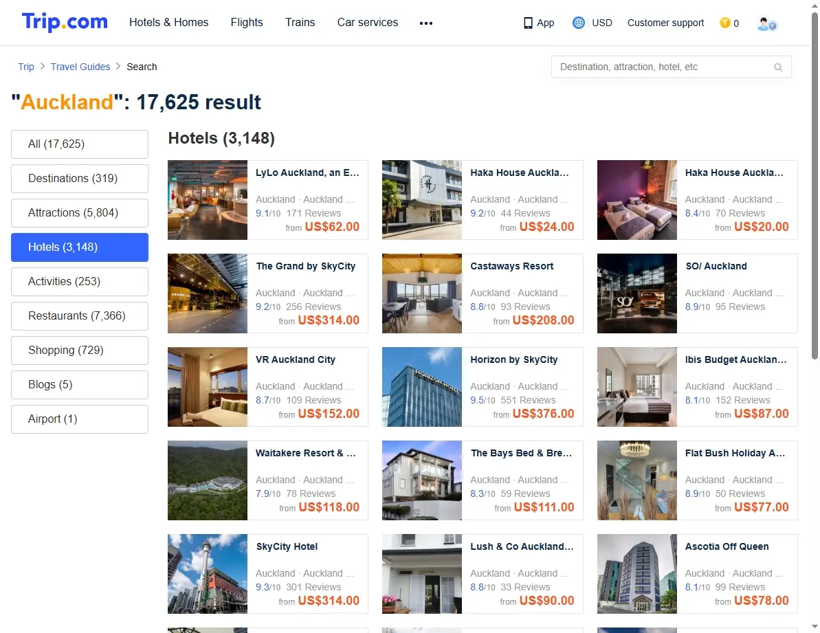Open Horizon by SkyCity building photo
Image resolution: width=820 pixels, height=633 pixels.
422,388
